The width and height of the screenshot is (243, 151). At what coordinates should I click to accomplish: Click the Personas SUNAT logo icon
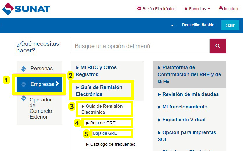24,69
